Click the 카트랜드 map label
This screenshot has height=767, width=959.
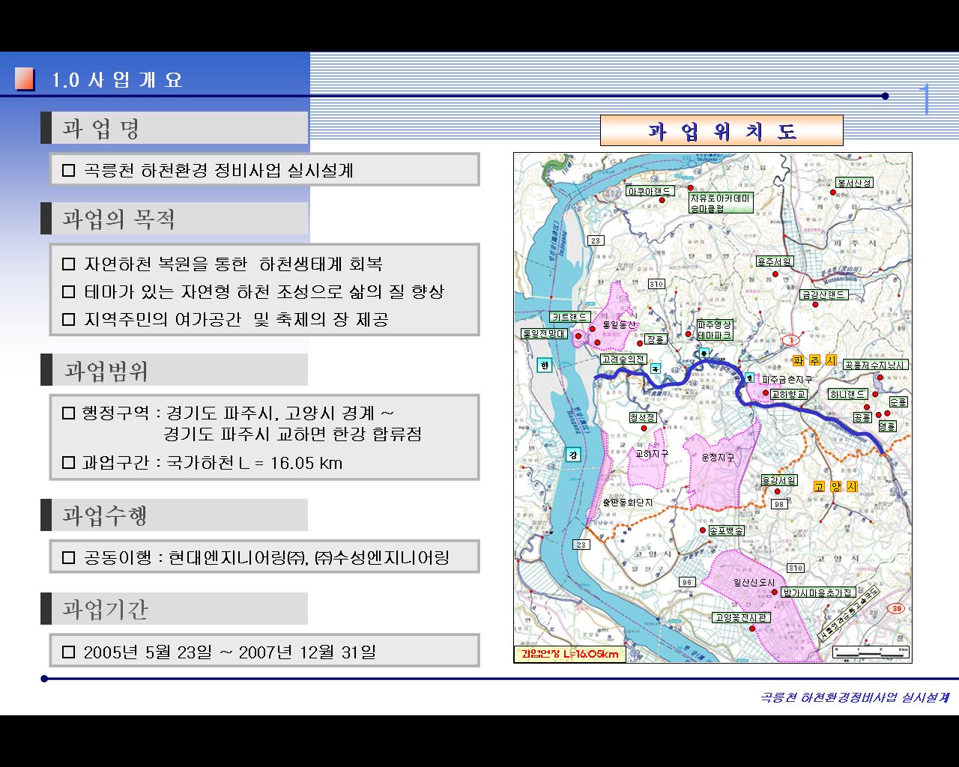[x=570, y=318]
